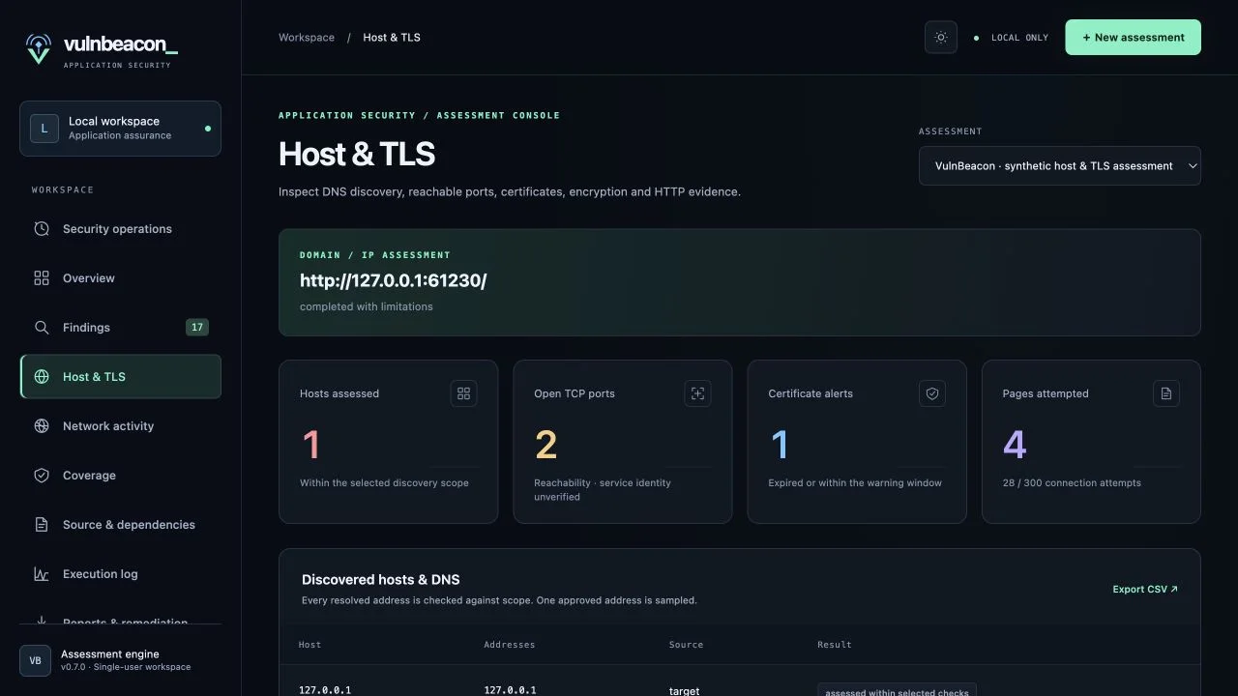Click the 'target' source cell
This screenshot has width=1238, height=696.
tap(685, 690)
